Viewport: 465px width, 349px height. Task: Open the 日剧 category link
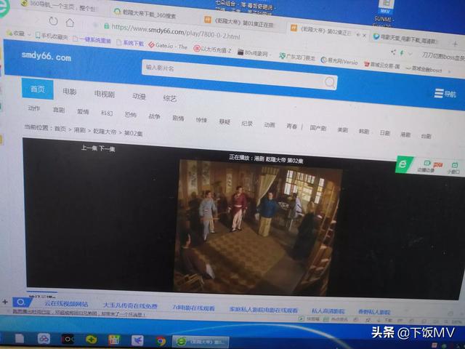click(x=384, y=132)
